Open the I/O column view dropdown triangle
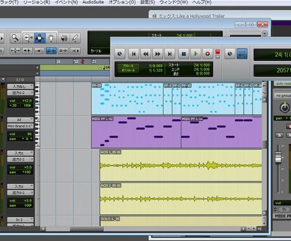 click(x=3, y=79)
